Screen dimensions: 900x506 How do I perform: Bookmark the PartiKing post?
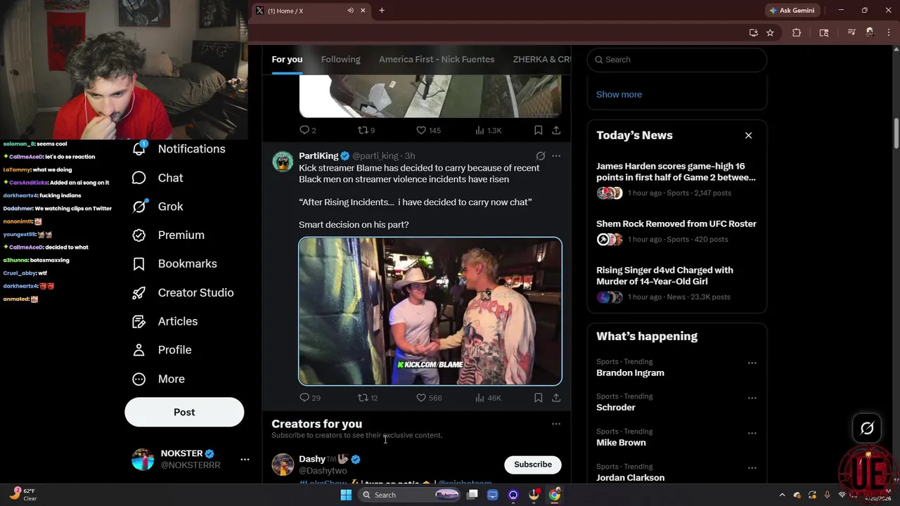538,398
